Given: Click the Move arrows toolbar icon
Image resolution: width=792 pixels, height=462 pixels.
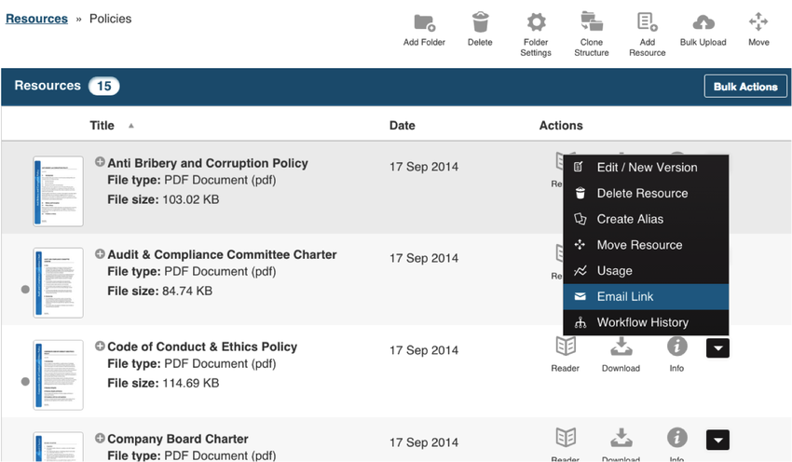Looking at the screenshot, I should [x=758, y=22].
